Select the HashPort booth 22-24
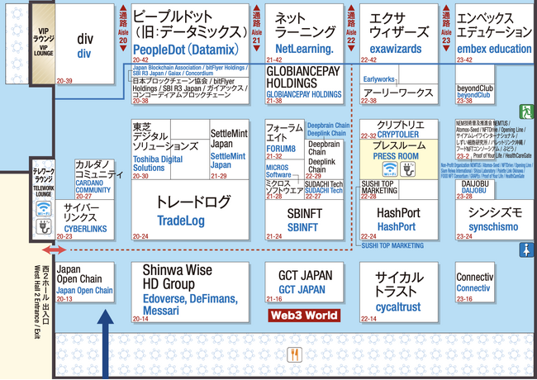537x380 pixels. click(399, 220)
